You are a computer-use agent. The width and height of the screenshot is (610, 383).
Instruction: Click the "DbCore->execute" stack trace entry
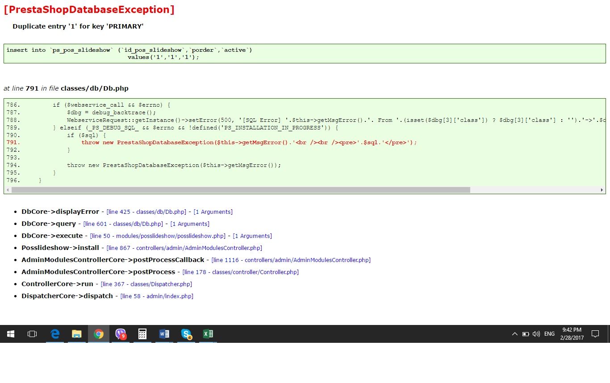(52, 236)
